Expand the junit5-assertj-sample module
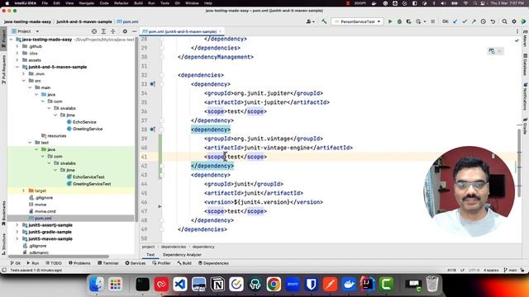Image resolution: width=529 pixels, height=297 pixels. [17, 225]
